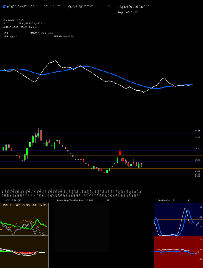Click the '(MGR) 0, 28.4, 28.4' ADX values
Viewport: 203px width, 268px height.
[42, 33]
